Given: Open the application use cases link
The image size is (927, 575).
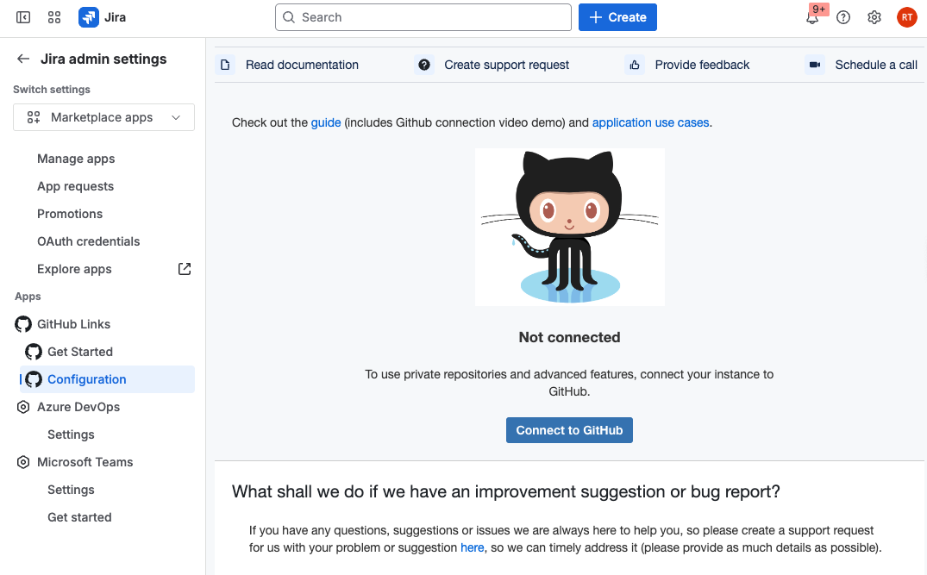Looking at the screenshot, I should [650, 122].
